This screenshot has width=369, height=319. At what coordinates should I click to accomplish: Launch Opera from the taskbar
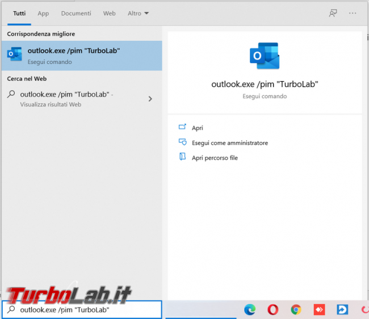272,309
